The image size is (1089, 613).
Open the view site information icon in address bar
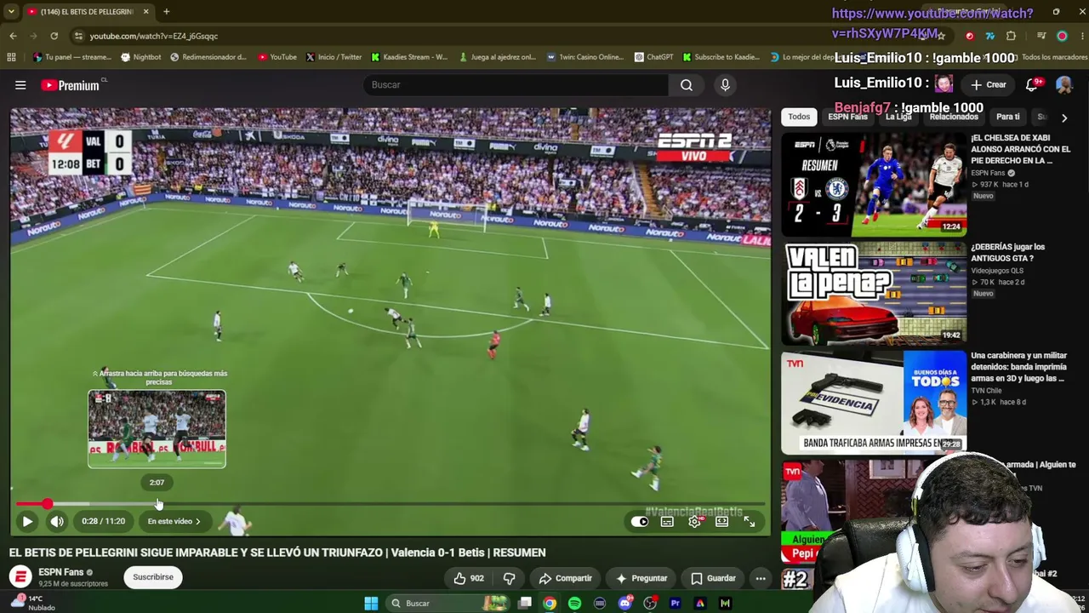[78, 36]
